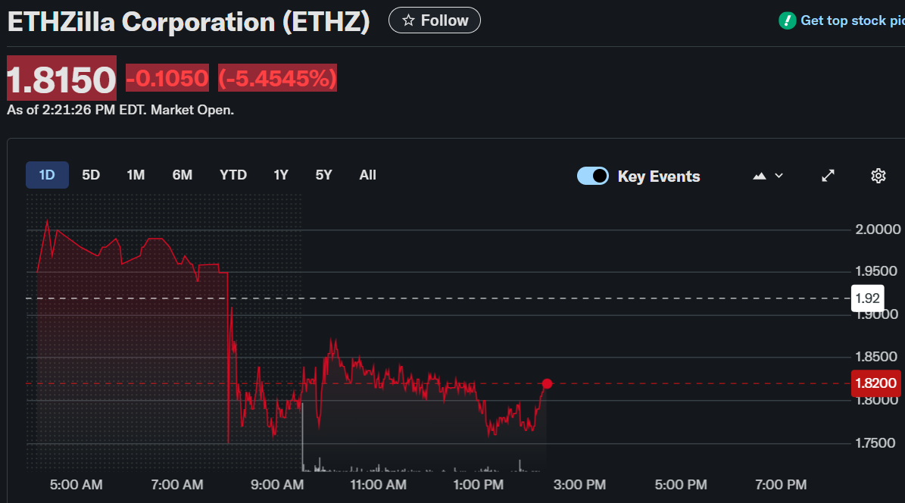Select the 1D time range tab
Viewport: 905px width, 503px height.
click(x=47, y=175)
